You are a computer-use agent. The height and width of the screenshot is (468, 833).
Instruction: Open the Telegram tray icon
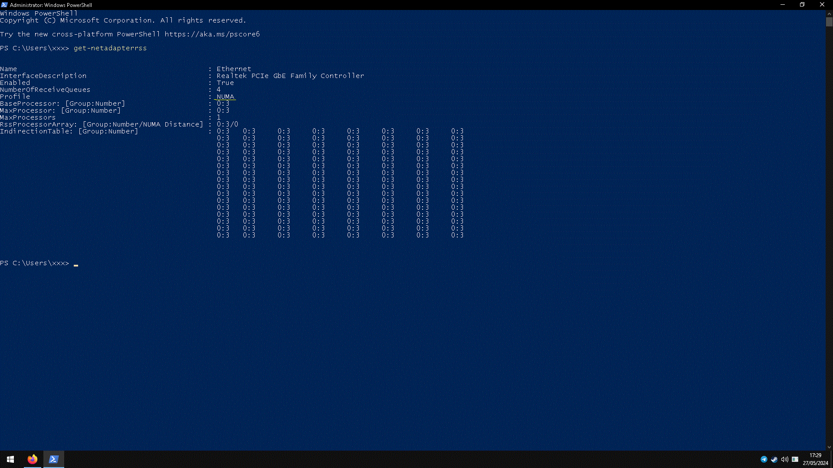(764, 459)
